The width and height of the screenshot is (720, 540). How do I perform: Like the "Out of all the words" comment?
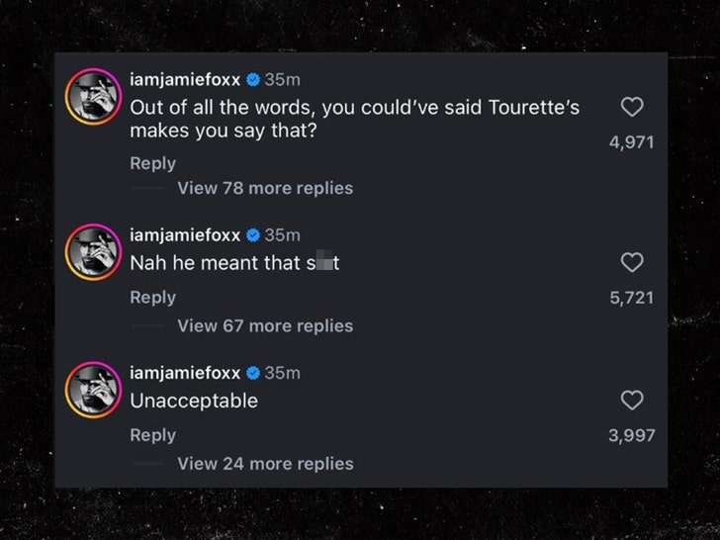(631, 107)
